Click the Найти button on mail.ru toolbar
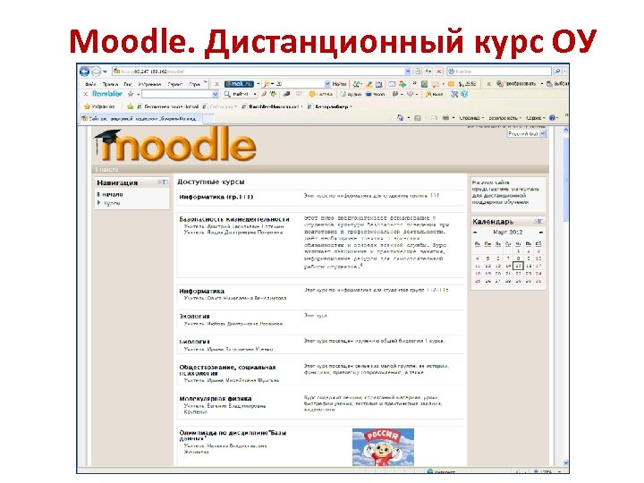This screenshot has width=644, height=483. [x=339, y=84]
